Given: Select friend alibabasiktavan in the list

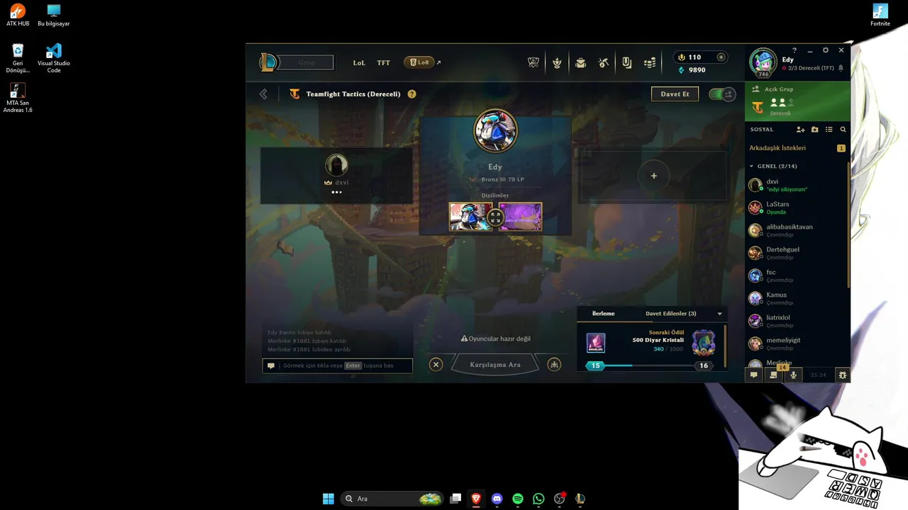Looking at the screenshot, I should coord(797,230).
